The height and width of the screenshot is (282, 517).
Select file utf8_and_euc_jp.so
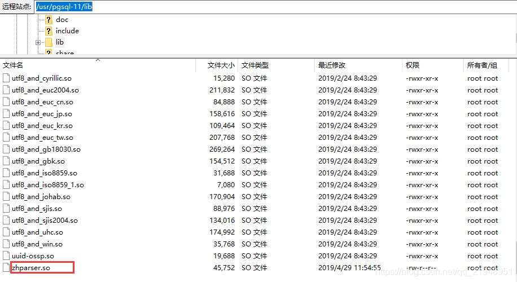pyautogui.click(x=42, y=114)
